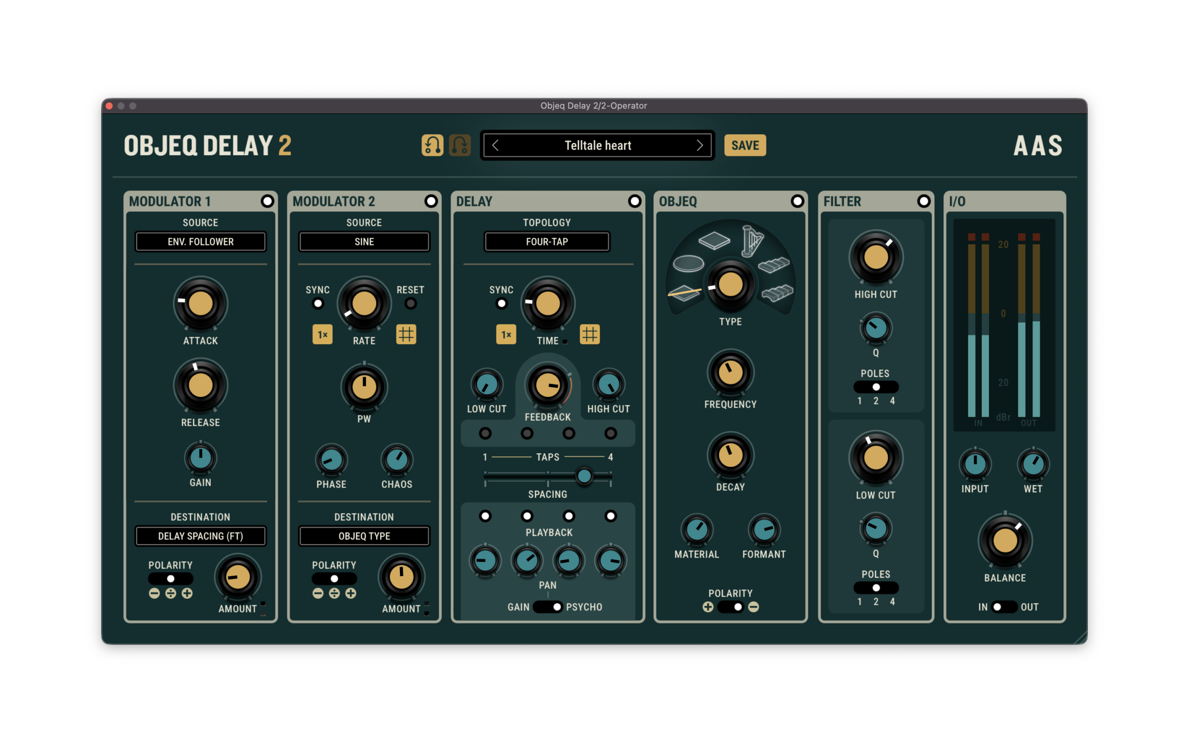Open the Modulator 2 DESTINATION selector
The image size is (1189, 749).
click(364, 536)
